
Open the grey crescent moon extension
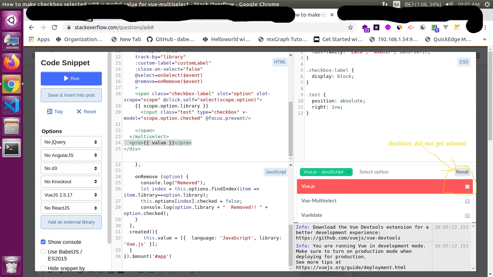(x=423, y=27)
